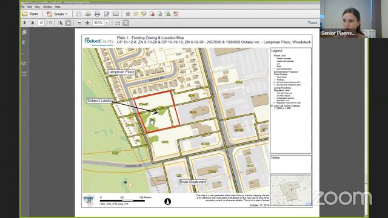Go to previous page with up arrow
Viewport: 388px width, 218px height.
pos(24,23)
